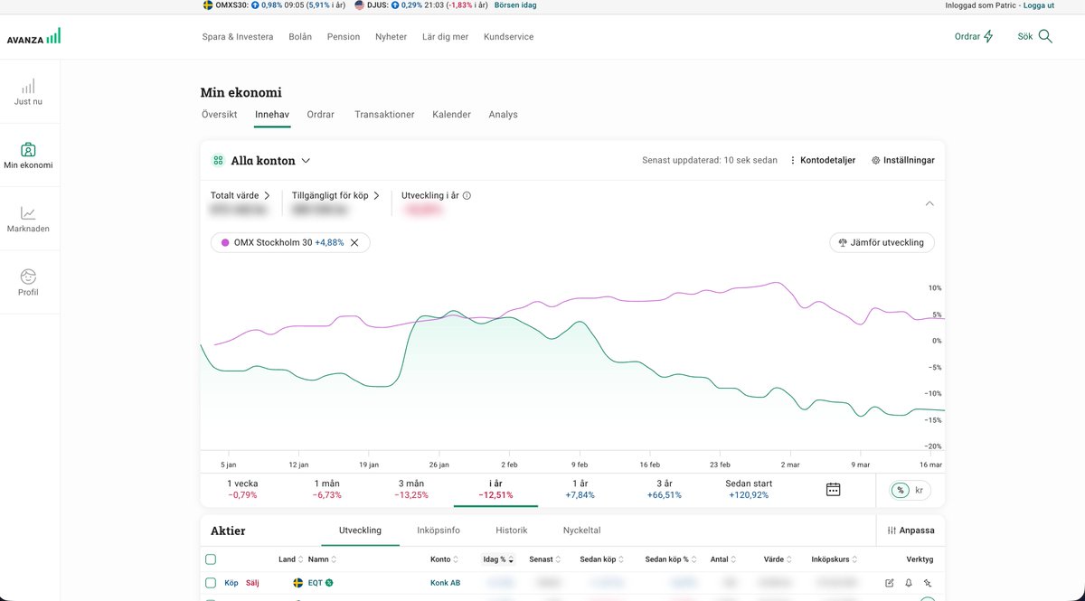Screen dimensions: 1085x601
Task: Open the custom date range calendar icon
Action: [x=832, y=489]
